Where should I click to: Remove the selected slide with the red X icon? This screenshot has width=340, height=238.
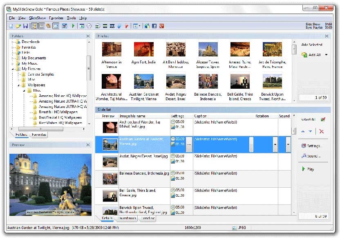pos(322,132)
